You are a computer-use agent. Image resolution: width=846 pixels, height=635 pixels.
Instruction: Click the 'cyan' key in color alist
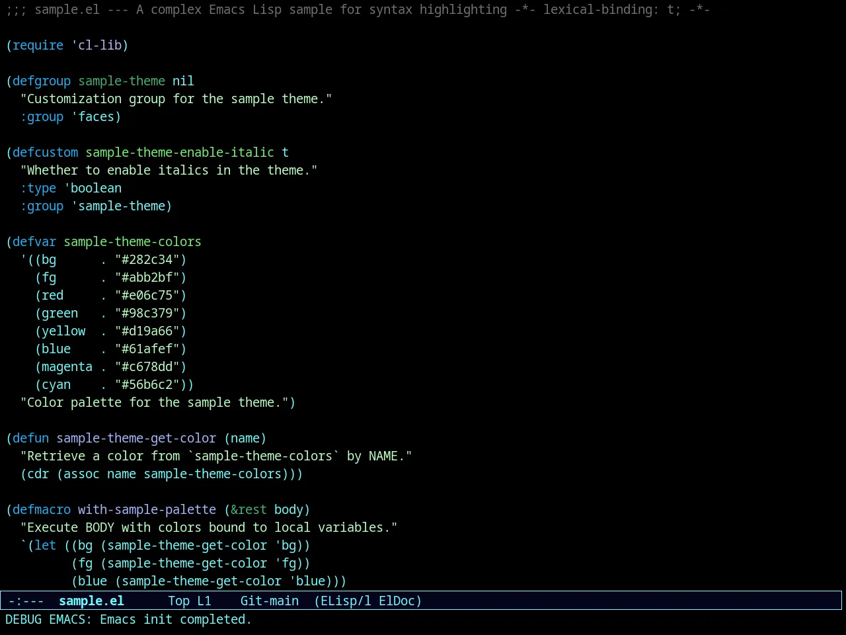(x=56, y=384)
